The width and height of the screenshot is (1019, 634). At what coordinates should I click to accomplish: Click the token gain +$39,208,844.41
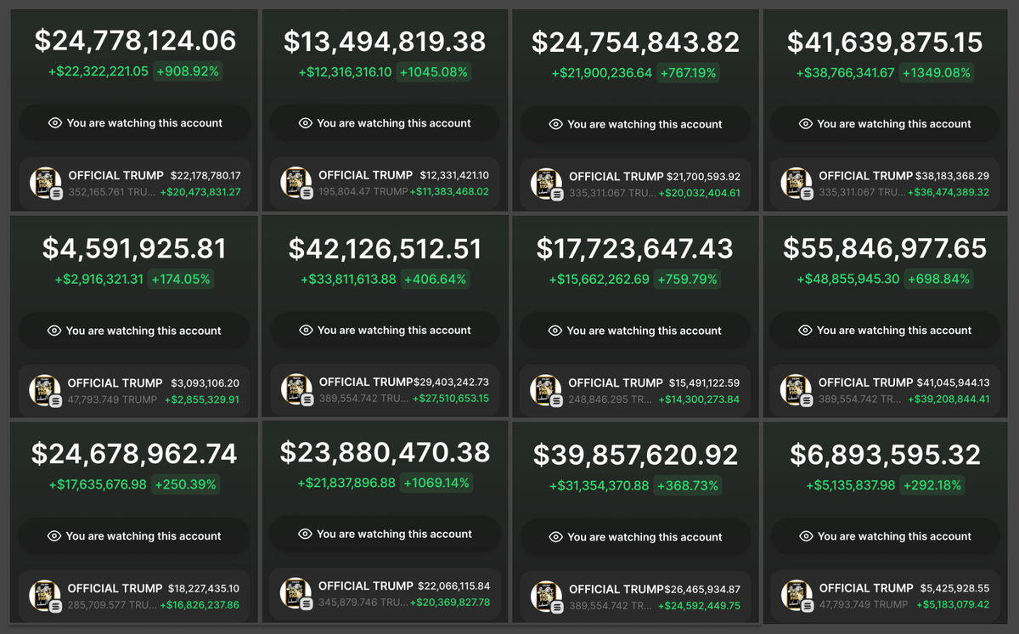pyautogui.click(x=949, y=399)
